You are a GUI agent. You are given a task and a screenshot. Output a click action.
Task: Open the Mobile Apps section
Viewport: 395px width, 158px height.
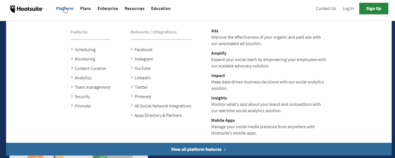(223, 120)
